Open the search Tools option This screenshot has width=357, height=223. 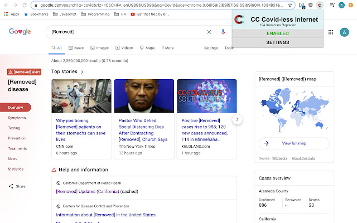click(228, 48)
